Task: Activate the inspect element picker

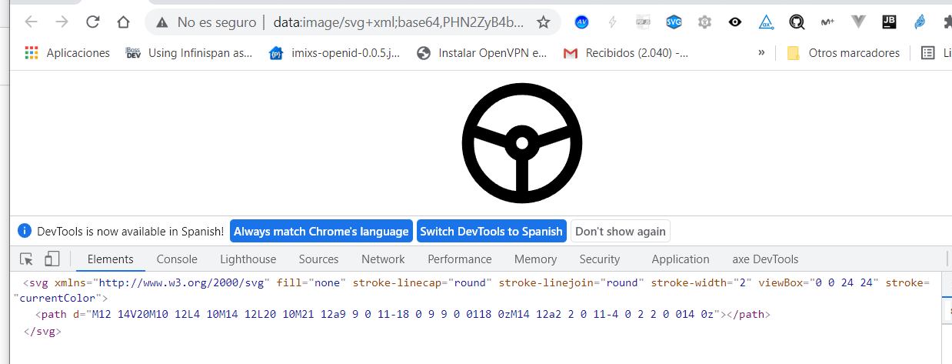Action: [27, 259]
